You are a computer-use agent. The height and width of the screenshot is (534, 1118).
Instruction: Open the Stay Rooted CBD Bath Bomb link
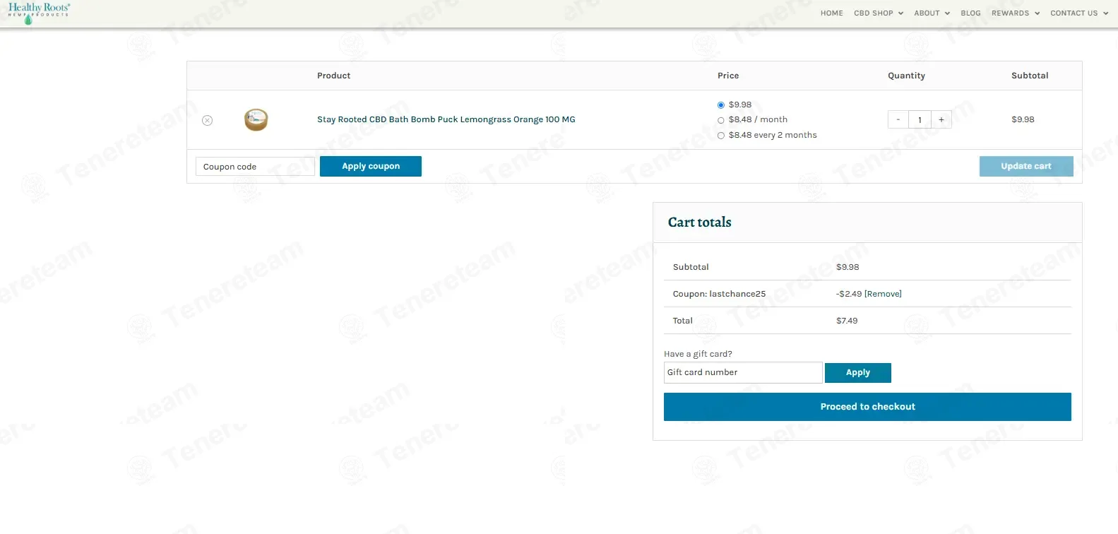coord(446,119)
